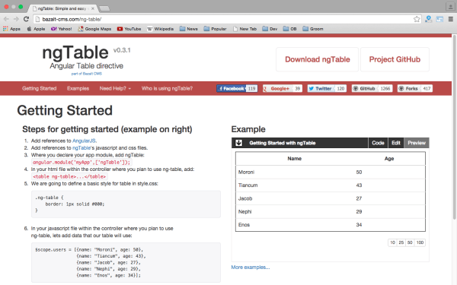
Task: Open the Chrome hamburger menu
Action: point(451,19)
